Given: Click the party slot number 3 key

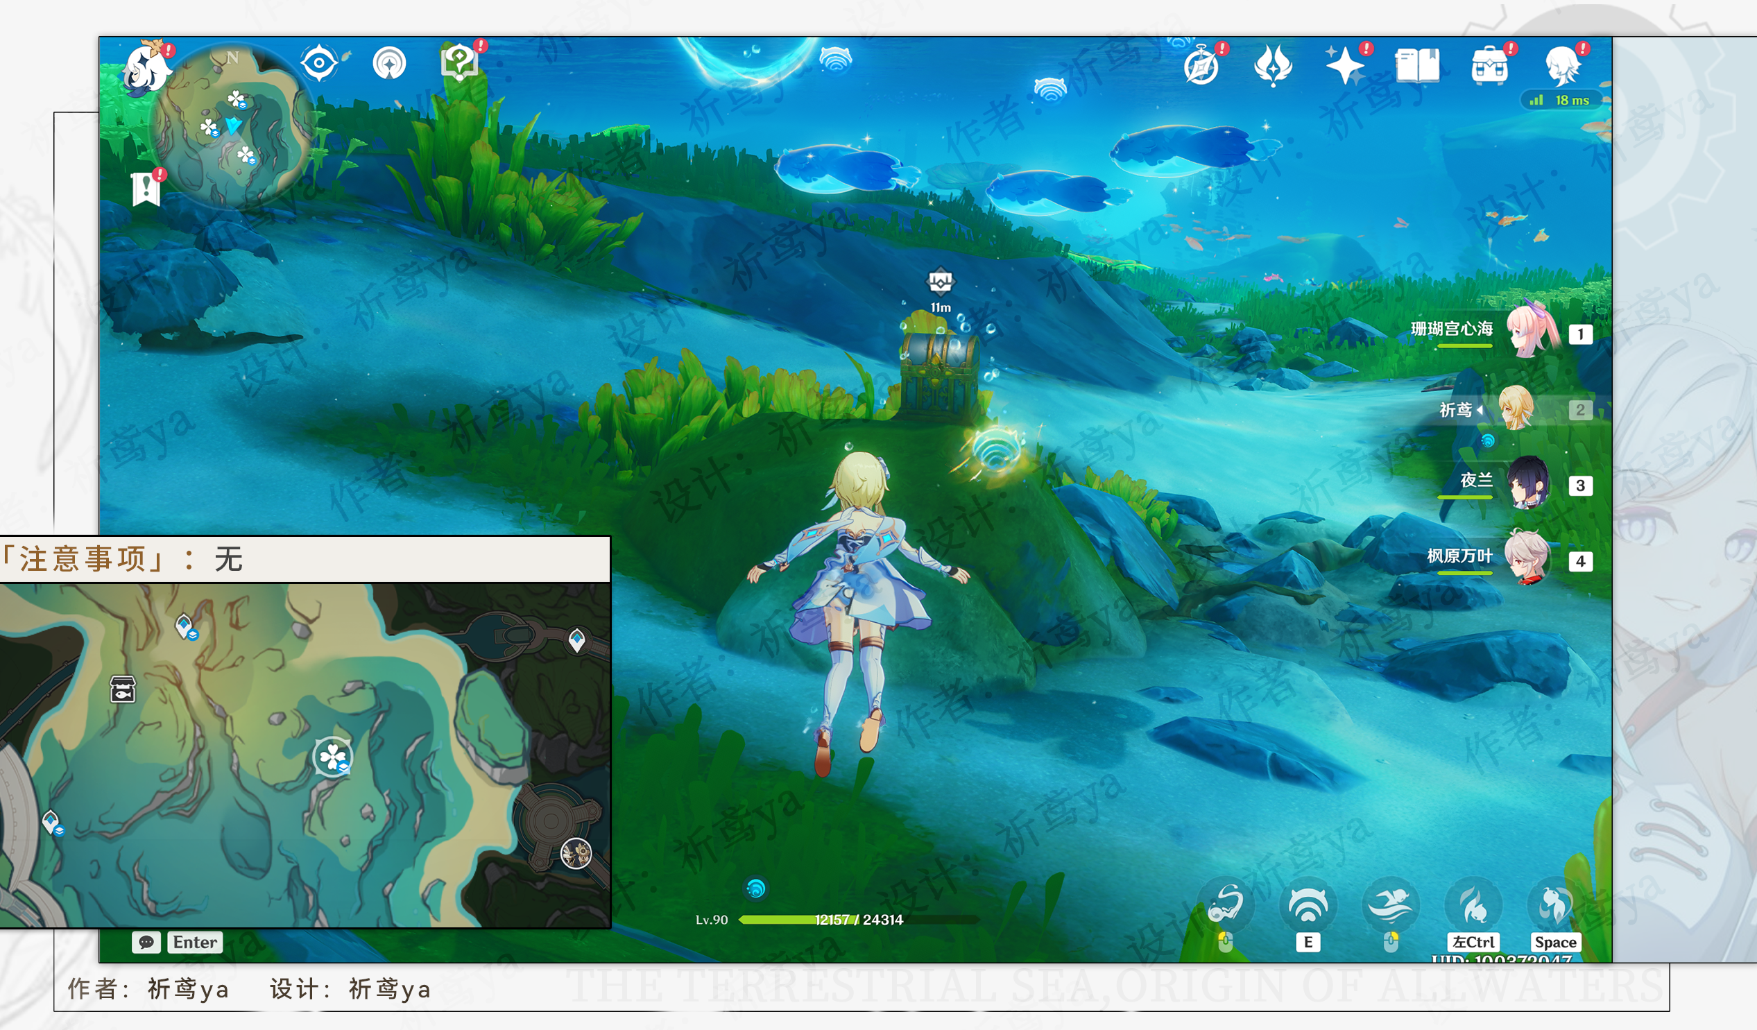Looking at the screenshot, I should click(1581, 486).
